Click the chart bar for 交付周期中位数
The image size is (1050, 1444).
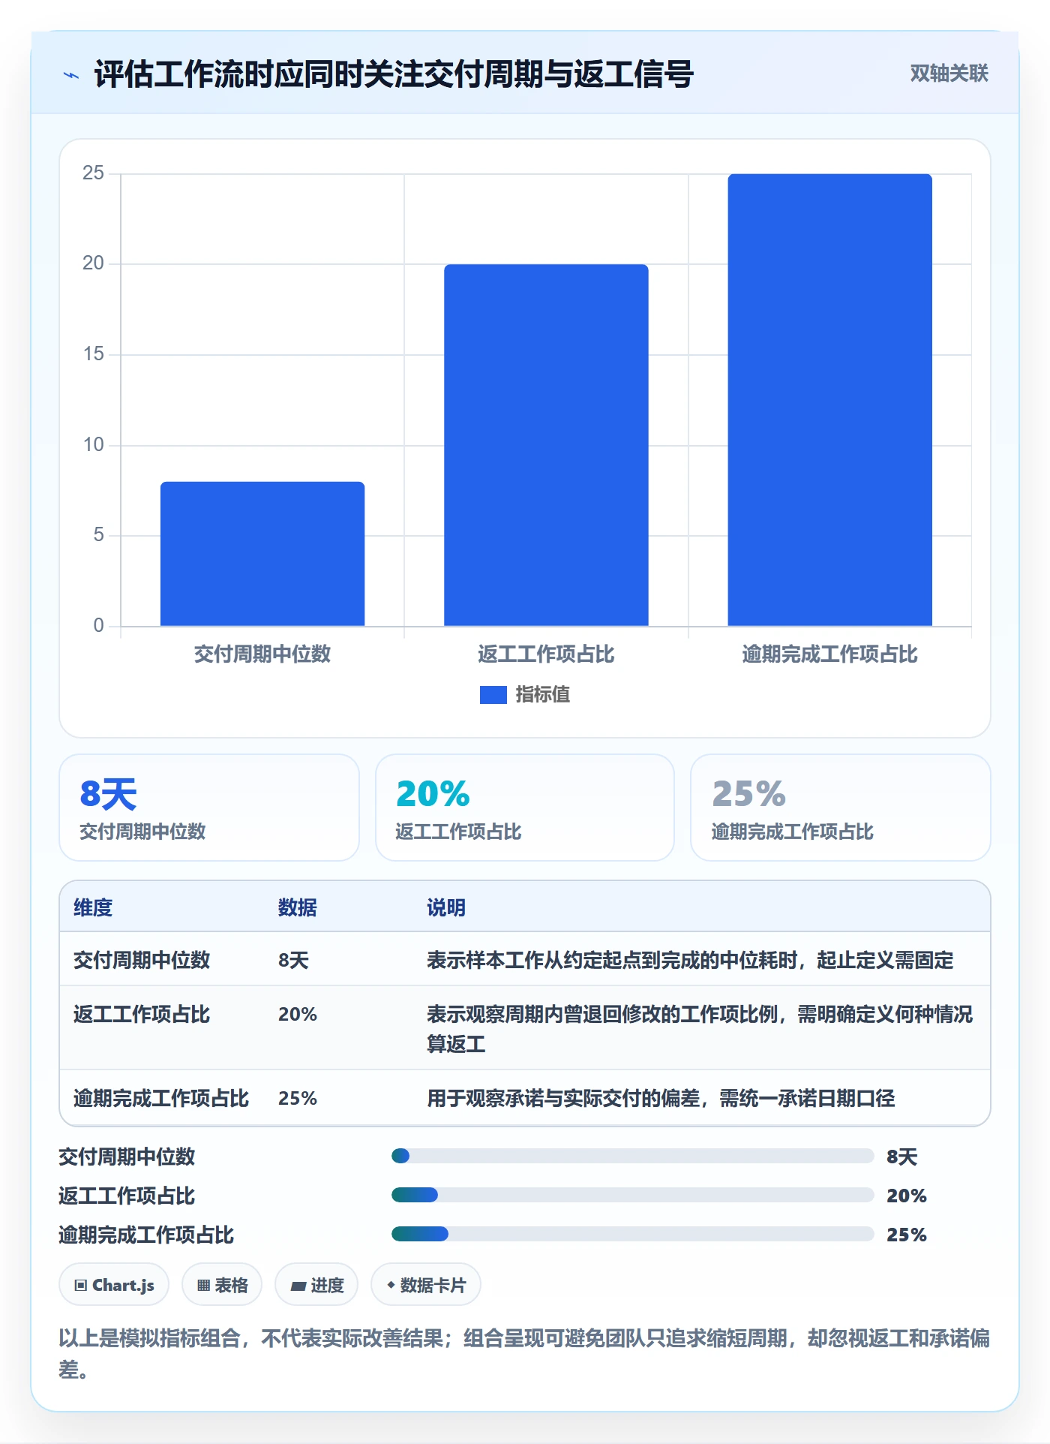pyautogui.click(x=262, y=554)
